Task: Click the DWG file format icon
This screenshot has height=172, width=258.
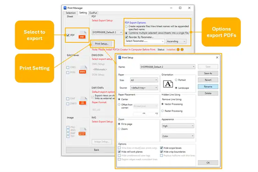Action: coord(82,71)
